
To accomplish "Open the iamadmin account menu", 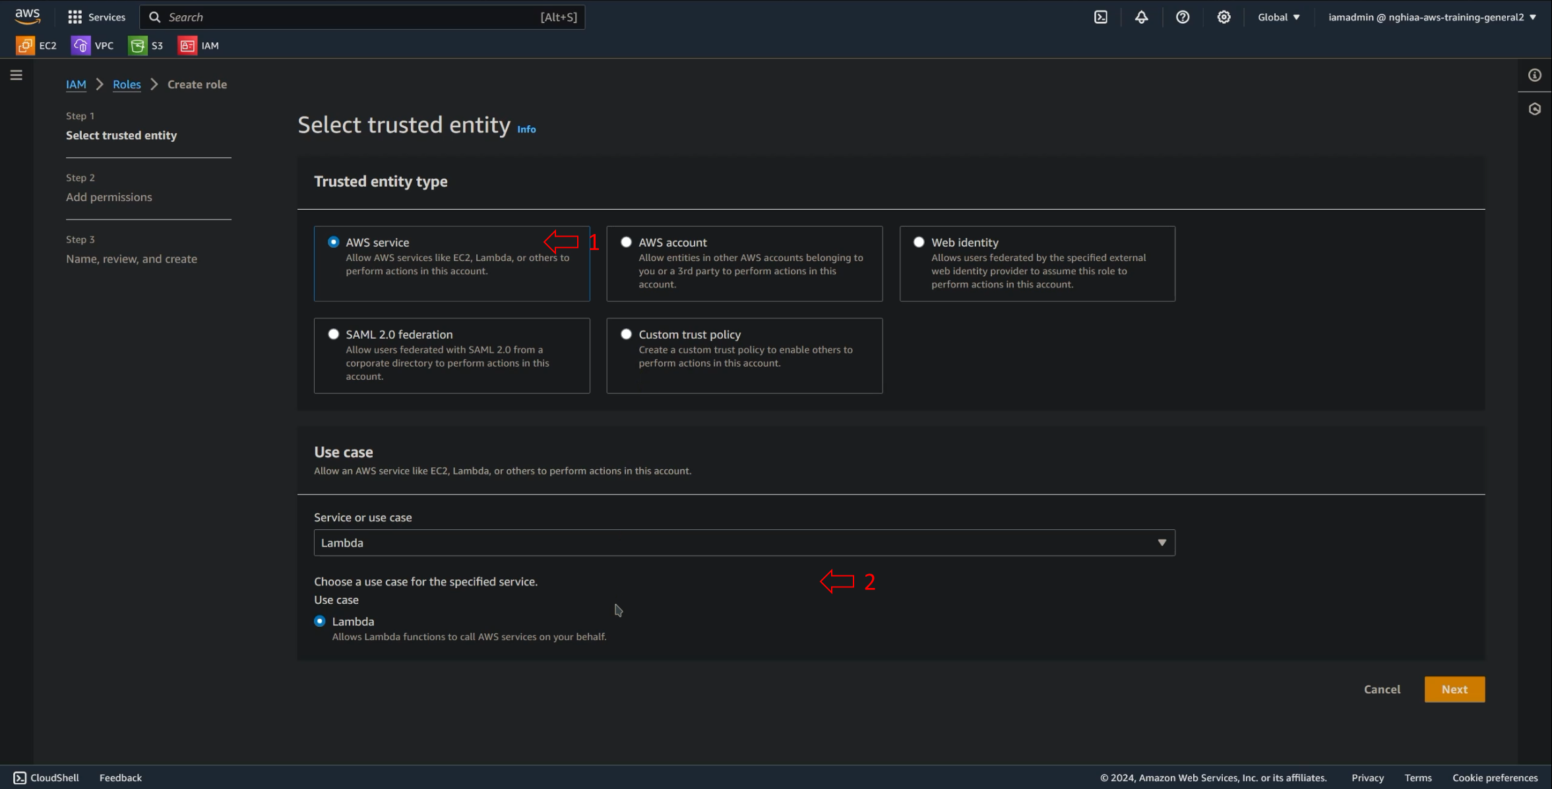I will click(1432, 17).
